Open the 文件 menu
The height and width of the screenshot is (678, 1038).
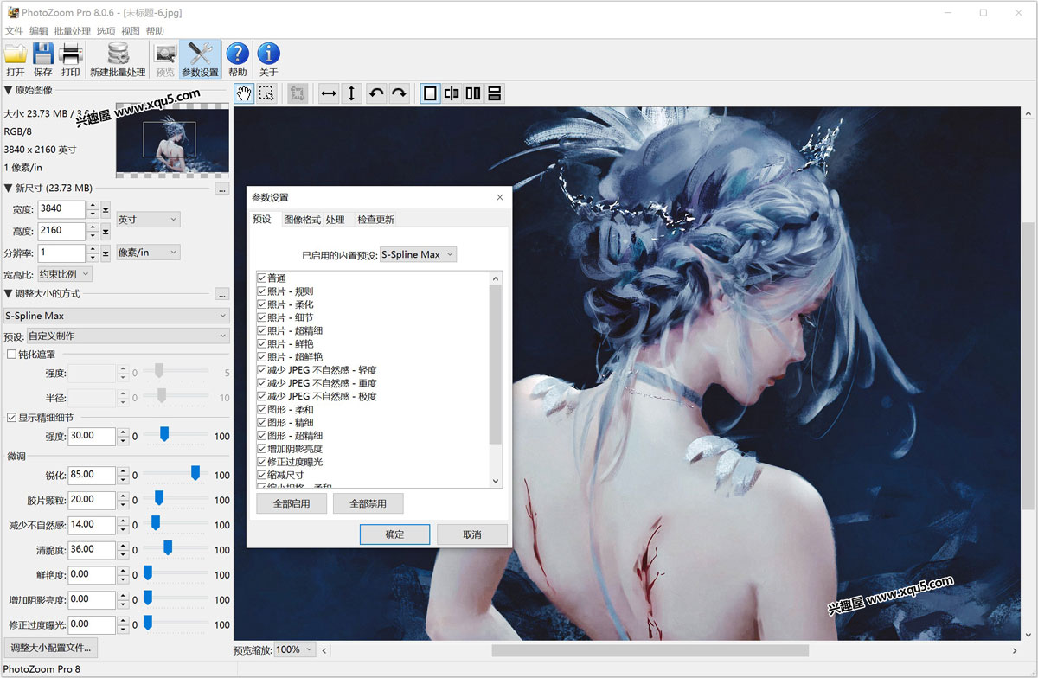14,30
